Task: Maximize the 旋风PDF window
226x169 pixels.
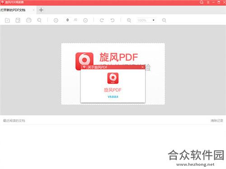Action: [x=219, y=2]
